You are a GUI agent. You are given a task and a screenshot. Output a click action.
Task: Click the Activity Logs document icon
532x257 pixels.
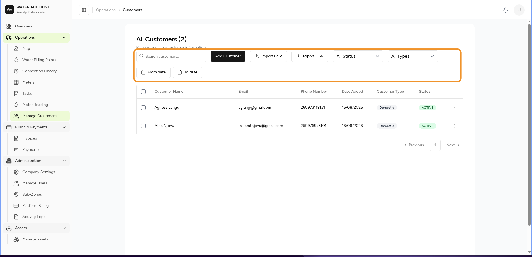point(16,217)
